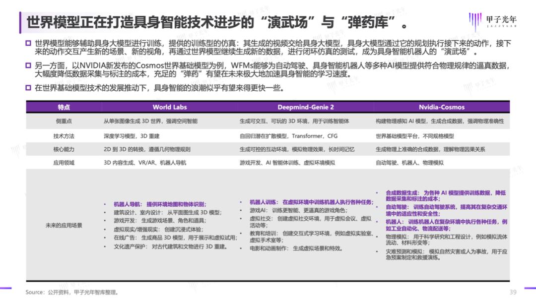
Task: Click the 未来的应用场景 row label
Action: (x=64, y=225)
